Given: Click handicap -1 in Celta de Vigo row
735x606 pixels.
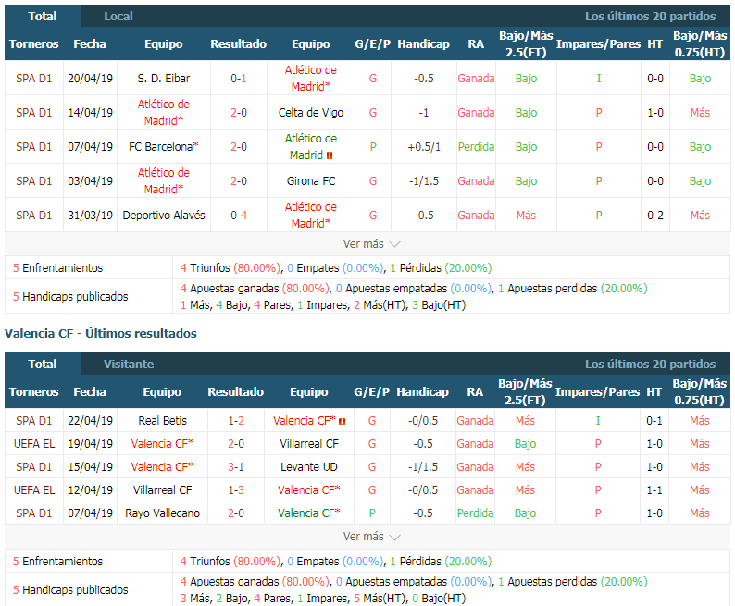Looking at the screenshot, I should (424, 112).
